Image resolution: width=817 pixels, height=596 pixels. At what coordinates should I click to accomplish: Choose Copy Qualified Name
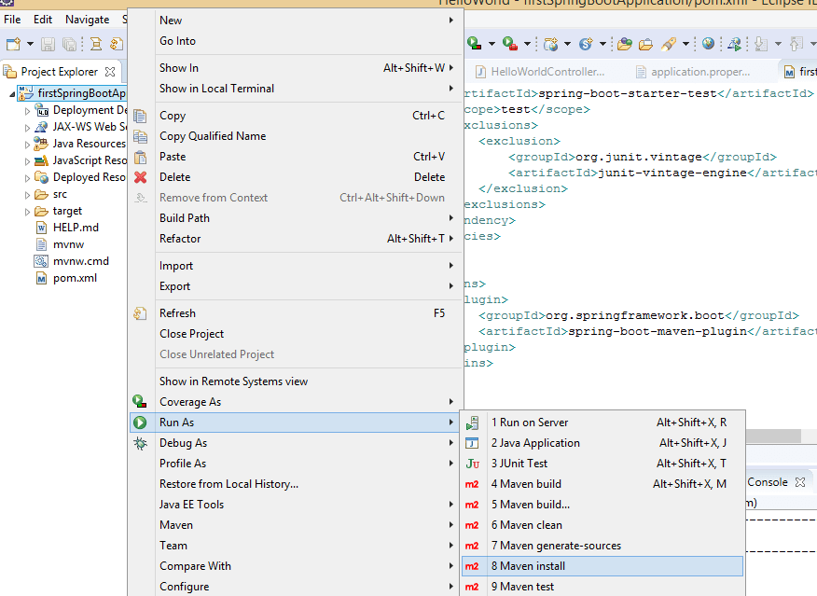click(296, 136)
